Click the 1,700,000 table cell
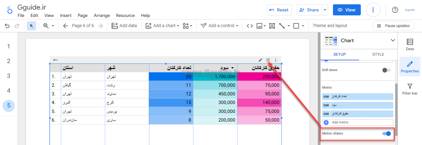Screen dimensions: 422x145 coord(215,76)
